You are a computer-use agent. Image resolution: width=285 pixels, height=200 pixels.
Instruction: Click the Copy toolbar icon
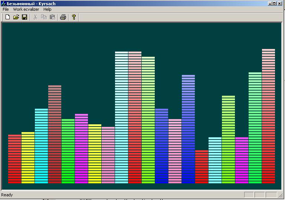44,17
